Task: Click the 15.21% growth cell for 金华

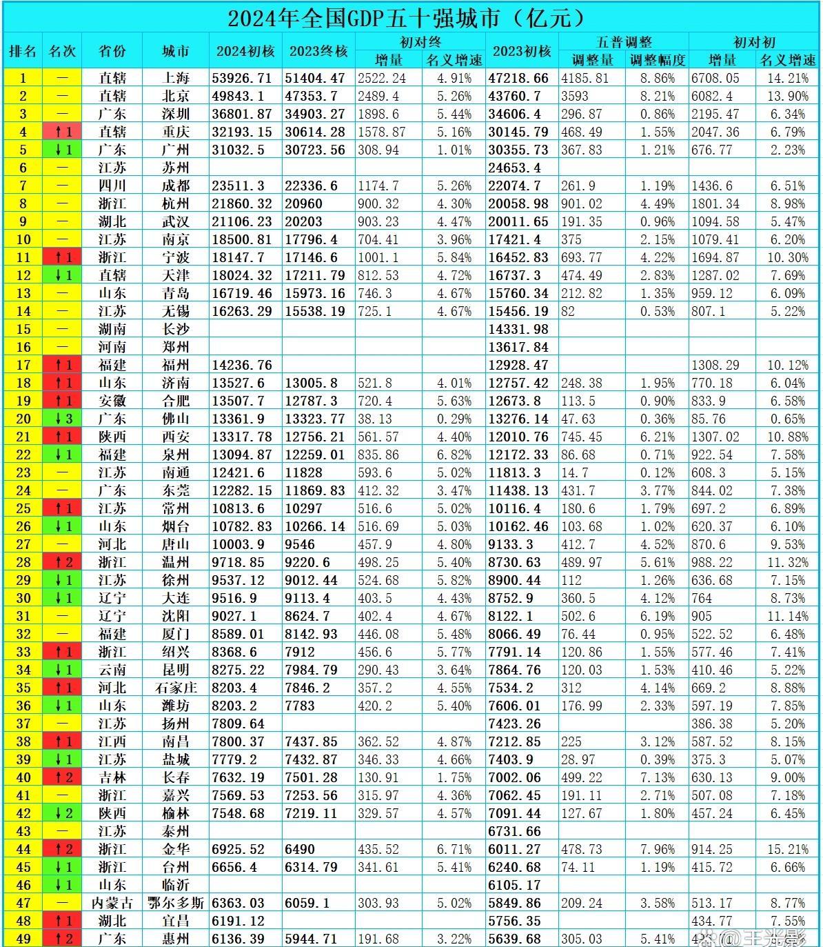Action: click(787, 849)
